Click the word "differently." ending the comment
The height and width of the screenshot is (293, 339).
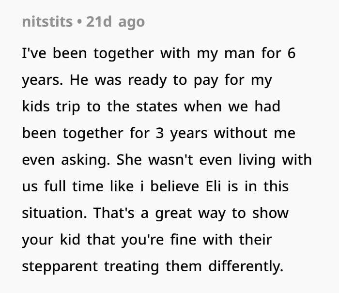(246, 266)
